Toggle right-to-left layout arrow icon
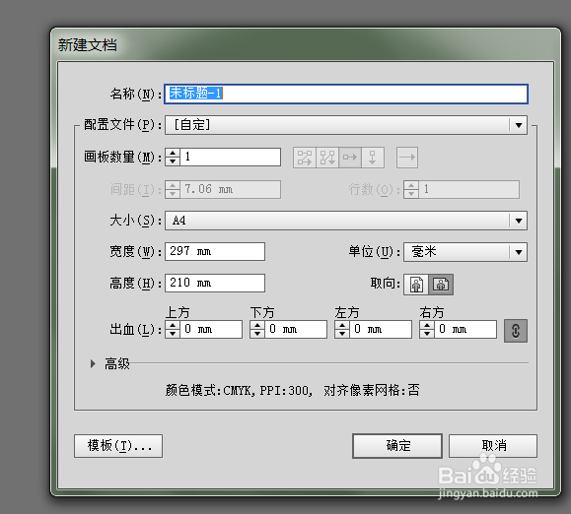Viewport: 571px width, 514px height. point(407,158)
